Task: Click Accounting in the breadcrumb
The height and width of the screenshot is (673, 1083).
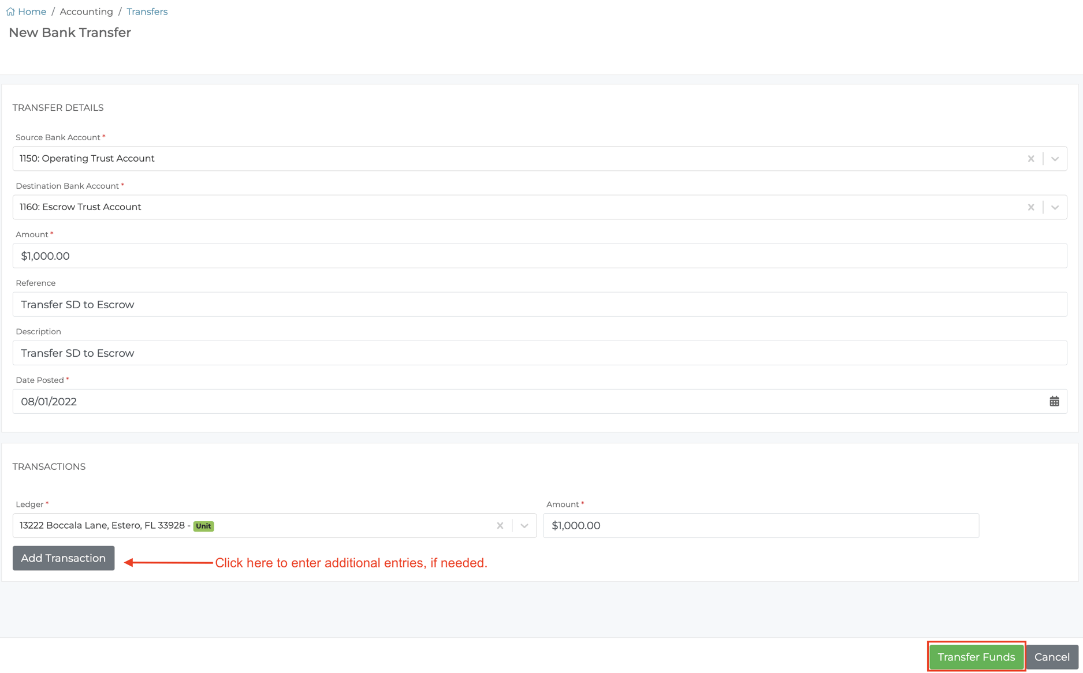Action: coord(86,12)
